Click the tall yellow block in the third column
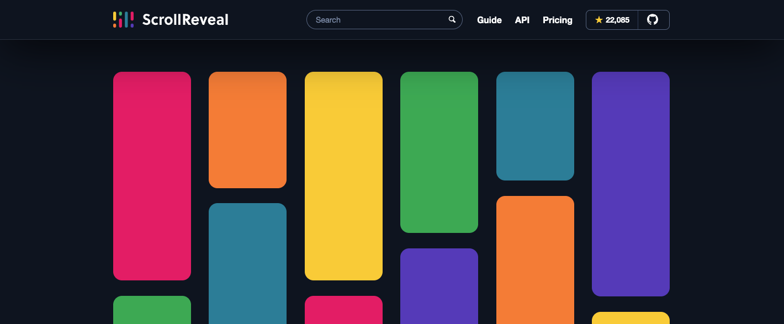This screenshot has width=784, height=324. [x=343, y=176]
